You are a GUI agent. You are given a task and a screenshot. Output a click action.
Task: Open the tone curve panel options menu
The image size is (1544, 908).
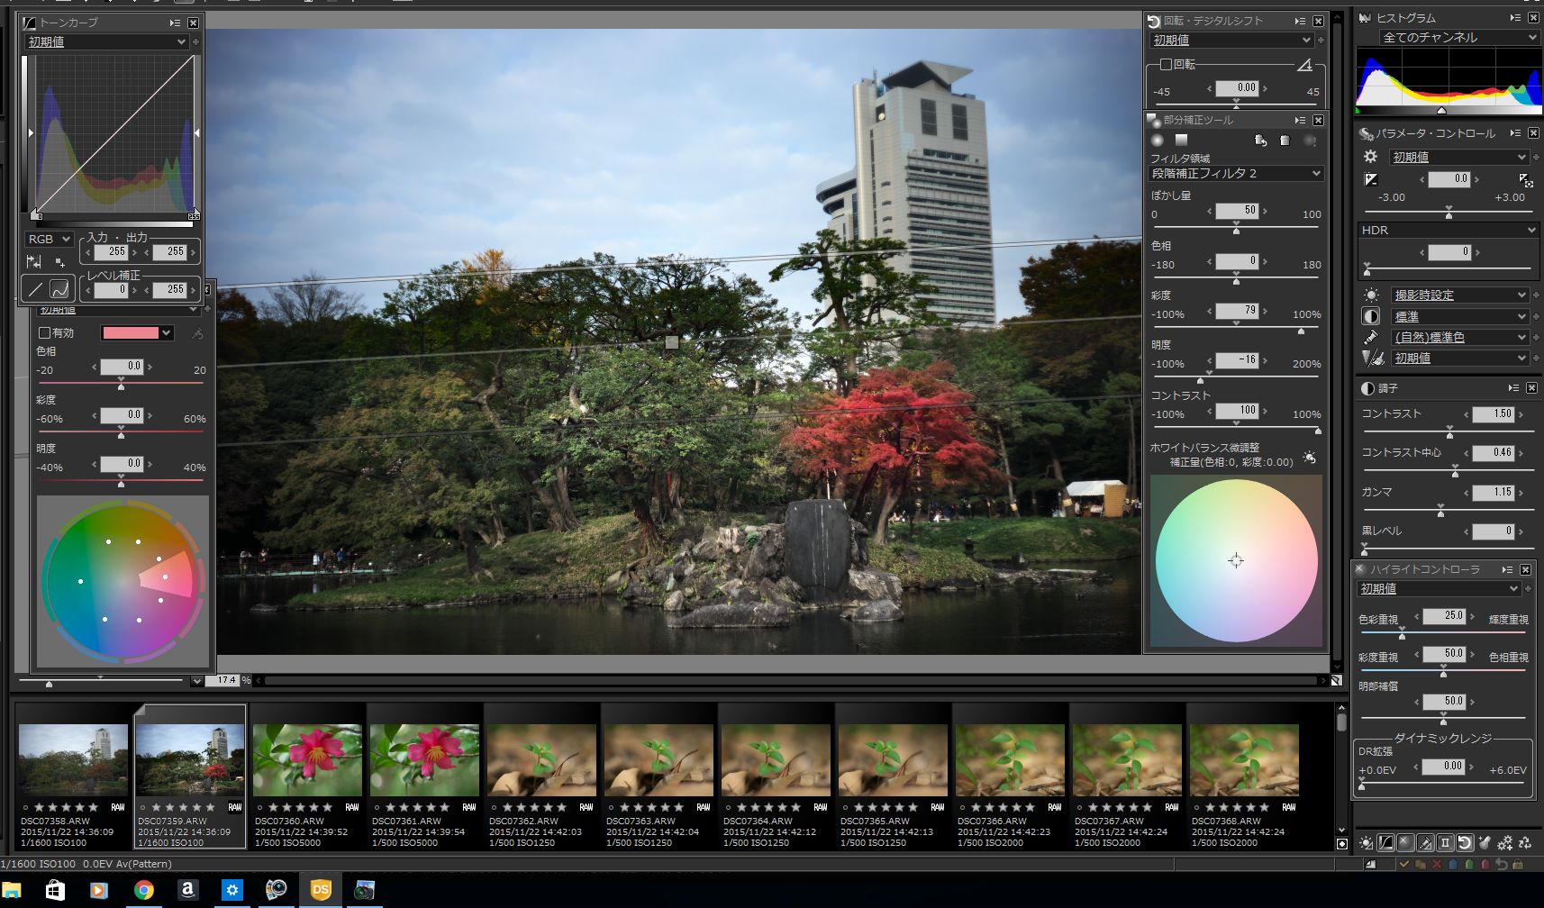tap(175, 23)
